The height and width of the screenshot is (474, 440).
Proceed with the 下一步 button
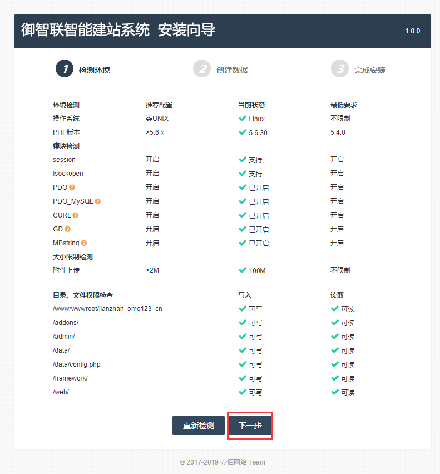pyautogui.click(x=250, y=426)
